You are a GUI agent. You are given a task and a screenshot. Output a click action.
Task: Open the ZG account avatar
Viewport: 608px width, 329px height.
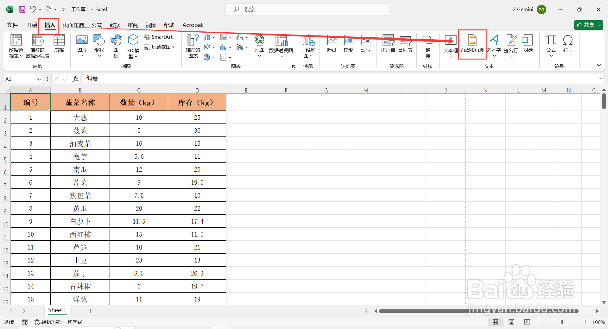click(x=541, y=9)
